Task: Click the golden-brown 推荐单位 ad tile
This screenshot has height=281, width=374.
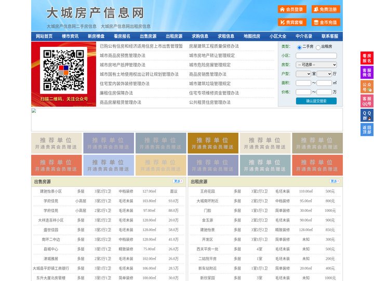Action: click(x=213, y=143)
